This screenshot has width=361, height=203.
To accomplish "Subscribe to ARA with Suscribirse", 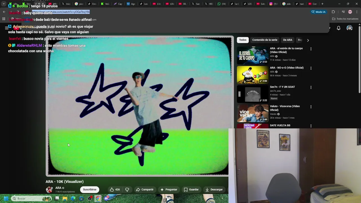I will coord(90,189).
